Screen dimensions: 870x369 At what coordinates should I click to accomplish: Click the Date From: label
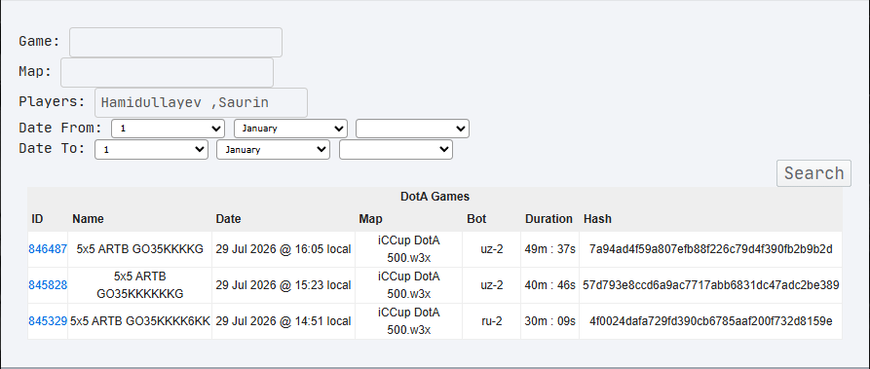click(x=60, y=129)
